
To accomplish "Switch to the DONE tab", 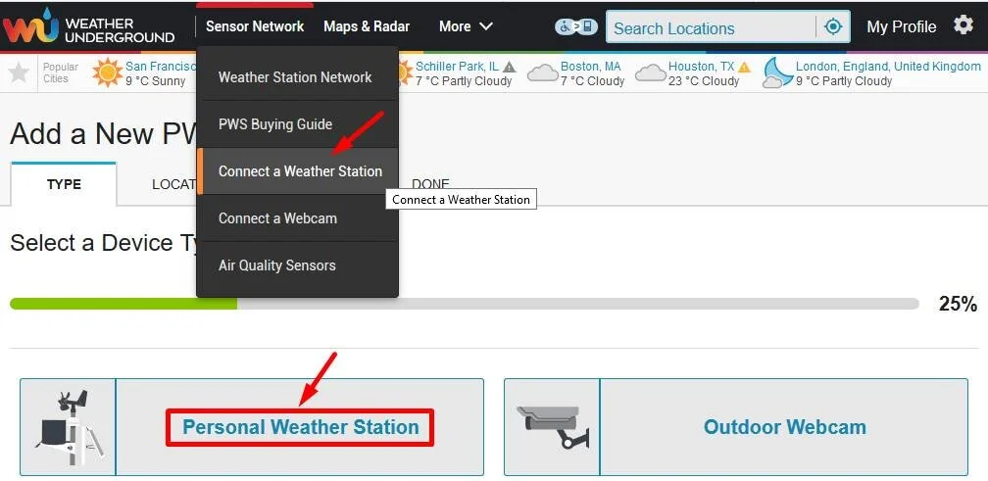I will 430,184.
